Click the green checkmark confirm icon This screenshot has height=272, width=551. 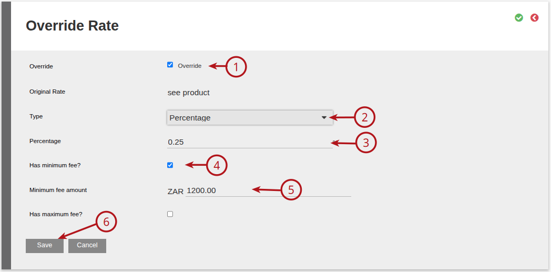point(519,17)
